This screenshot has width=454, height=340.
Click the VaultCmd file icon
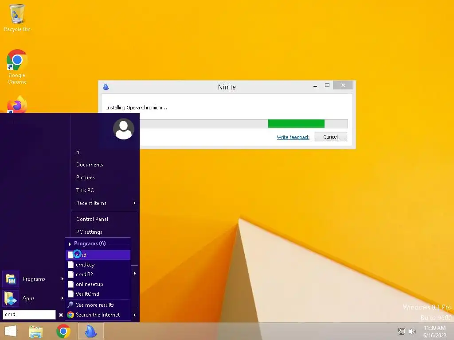point(70,294)
